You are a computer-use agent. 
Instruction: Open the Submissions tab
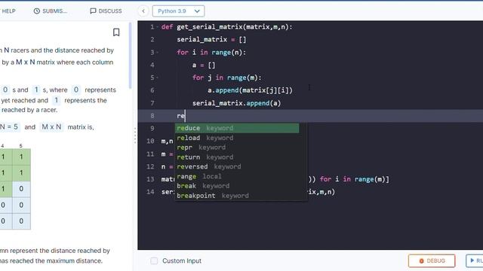click(x=51, y=11)
